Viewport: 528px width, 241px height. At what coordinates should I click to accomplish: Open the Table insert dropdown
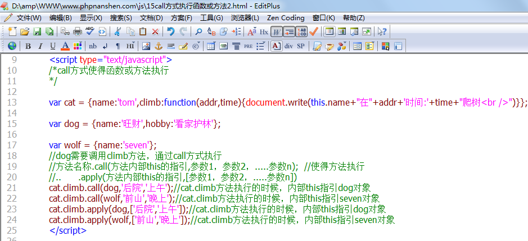[211, 46]
